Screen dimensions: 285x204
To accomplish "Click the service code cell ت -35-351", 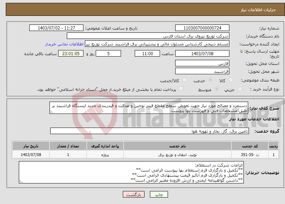I will tap(250, 155).
